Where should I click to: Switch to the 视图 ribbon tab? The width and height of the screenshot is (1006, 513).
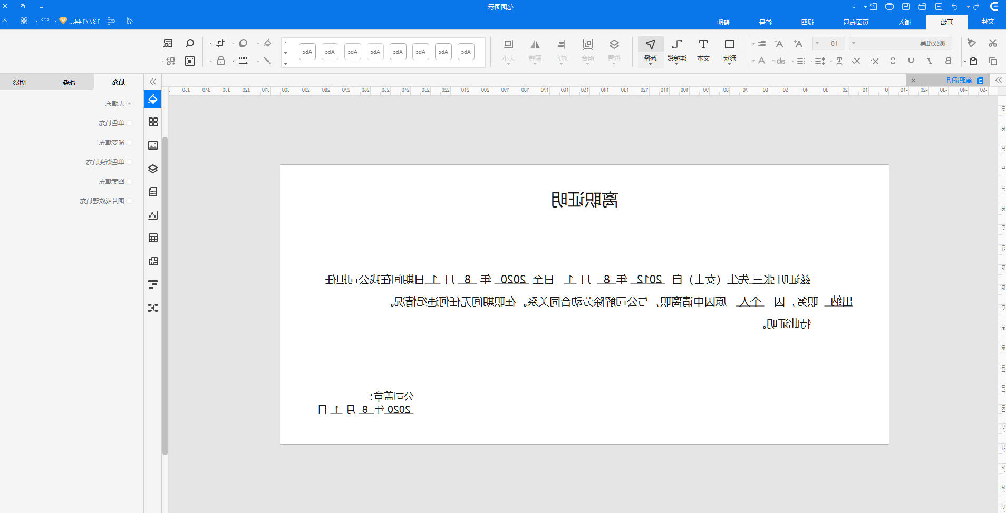click(x=807, y=22)
